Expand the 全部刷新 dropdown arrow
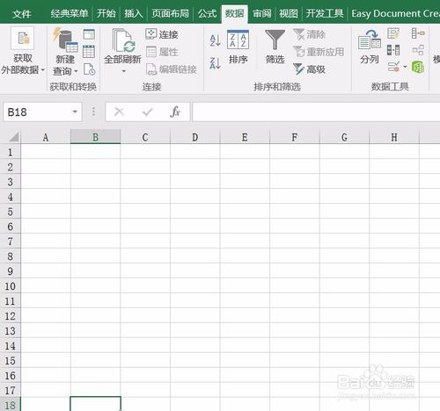 124,71
